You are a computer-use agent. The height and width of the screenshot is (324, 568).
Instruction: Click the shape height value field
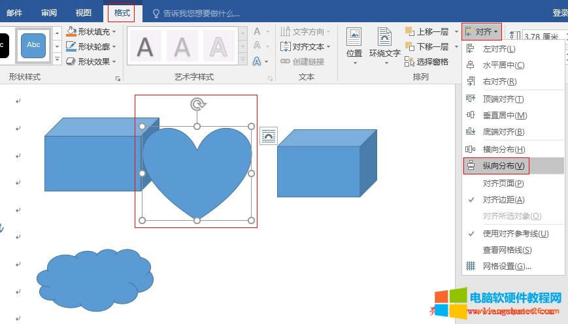[x=543, y=36]
